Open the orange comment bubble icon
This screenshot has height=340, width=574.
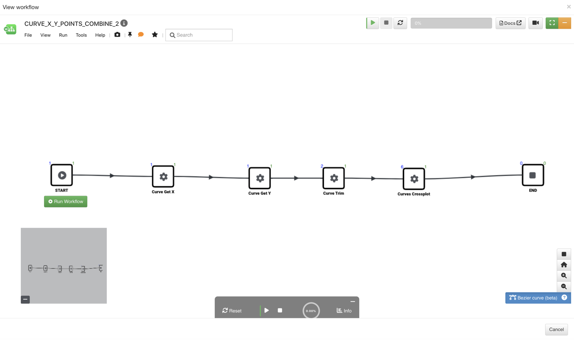pos(141,35)
